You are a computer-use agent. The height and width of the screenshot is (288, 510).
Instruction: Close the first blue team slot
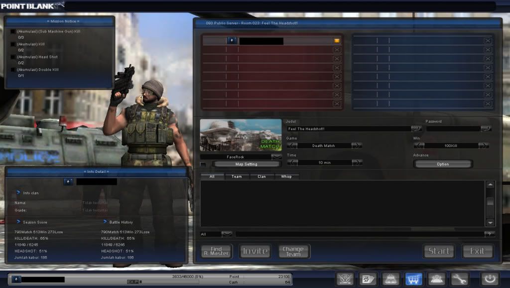[488, 41]
